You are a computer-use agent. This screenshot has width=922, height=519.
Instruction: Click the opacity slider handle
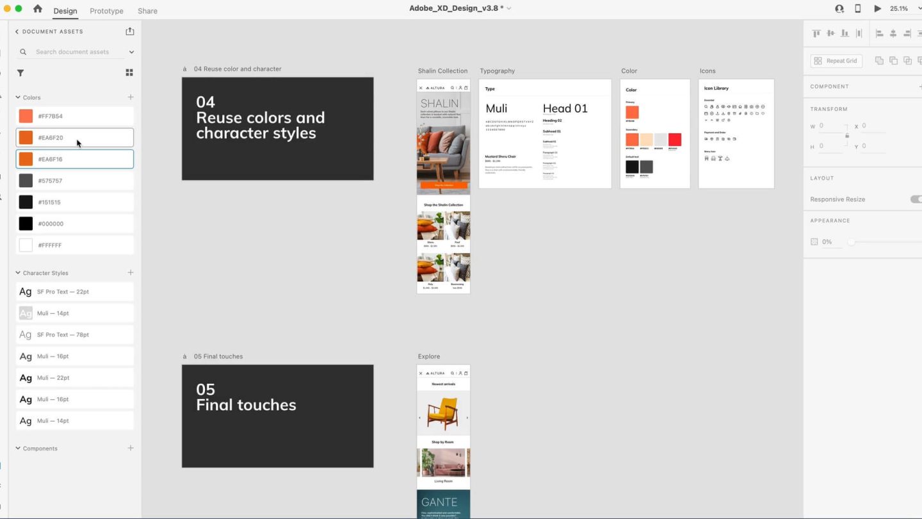(x=852, y=242)
